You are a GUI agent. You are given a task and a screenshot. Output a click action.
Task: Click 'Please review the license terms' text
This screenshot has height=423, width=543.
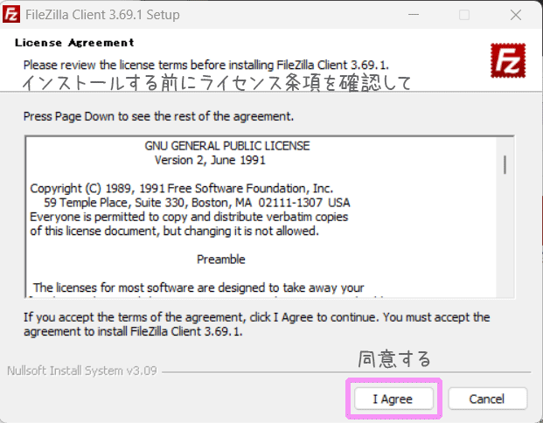tap(206, 65)
